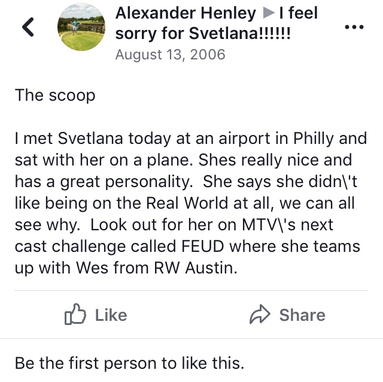Go back using the left chevron arrow
The height and width of the screenshot is (382, 383).
pyautogui.click(x=28, y=27)
